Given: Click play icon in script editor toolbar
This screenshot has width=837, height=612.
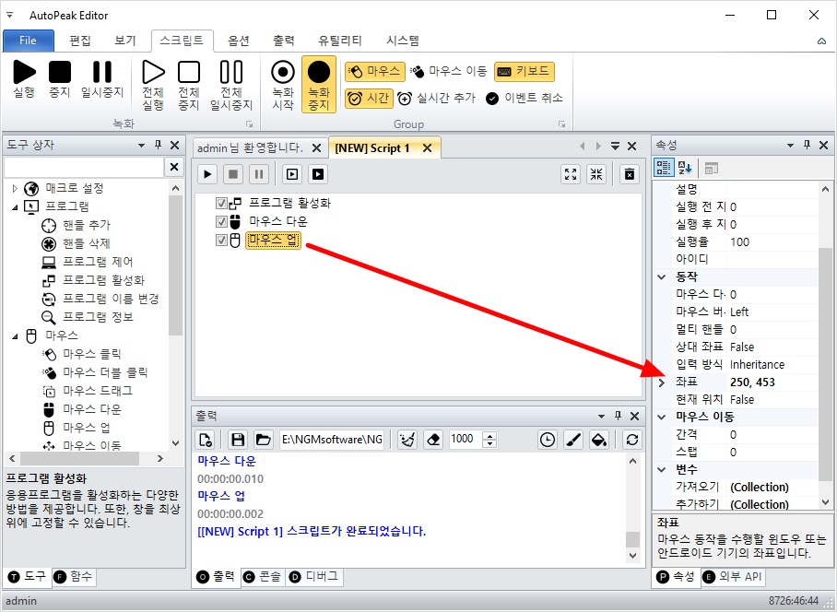Looking at the screenshot, I should point(207,174).
